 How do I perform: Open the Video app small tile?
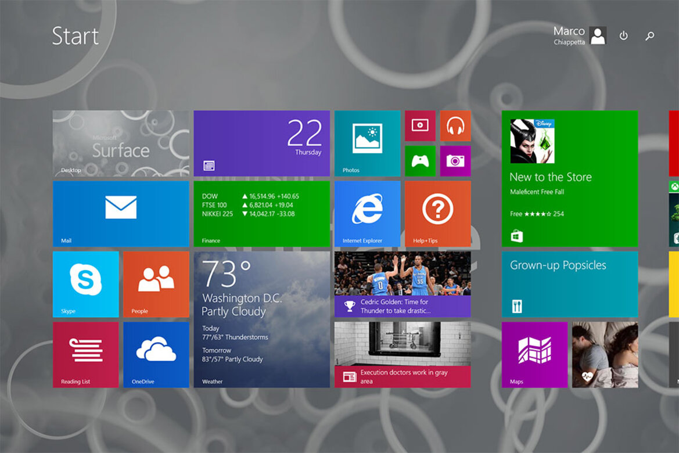click(420, 125)
